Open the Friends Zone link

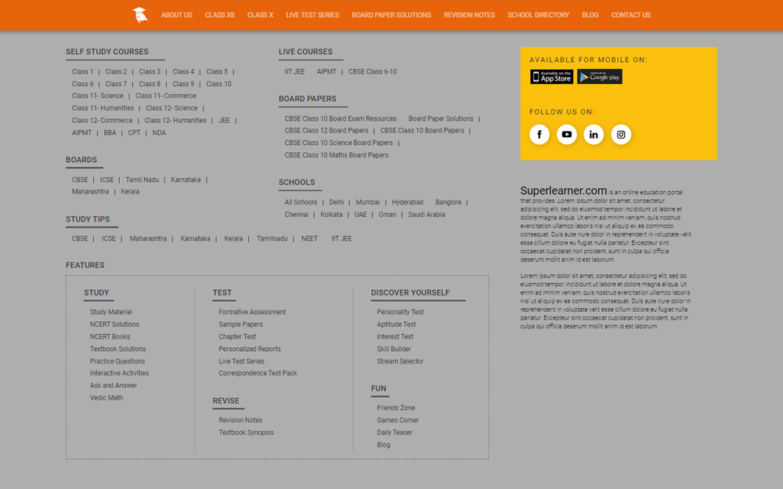(x=396, y=408)
